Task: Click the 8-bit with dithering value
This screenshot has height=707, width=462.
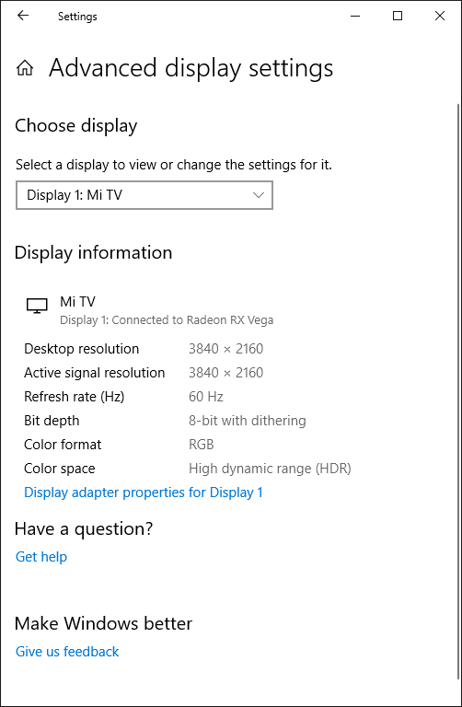Action: click(x=248, y=421)
